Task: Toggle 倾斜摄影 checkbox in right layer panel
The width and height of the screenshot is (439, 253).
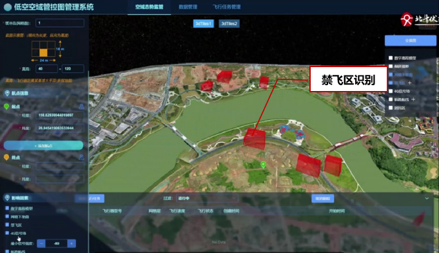Action: [x=391, y=66]
